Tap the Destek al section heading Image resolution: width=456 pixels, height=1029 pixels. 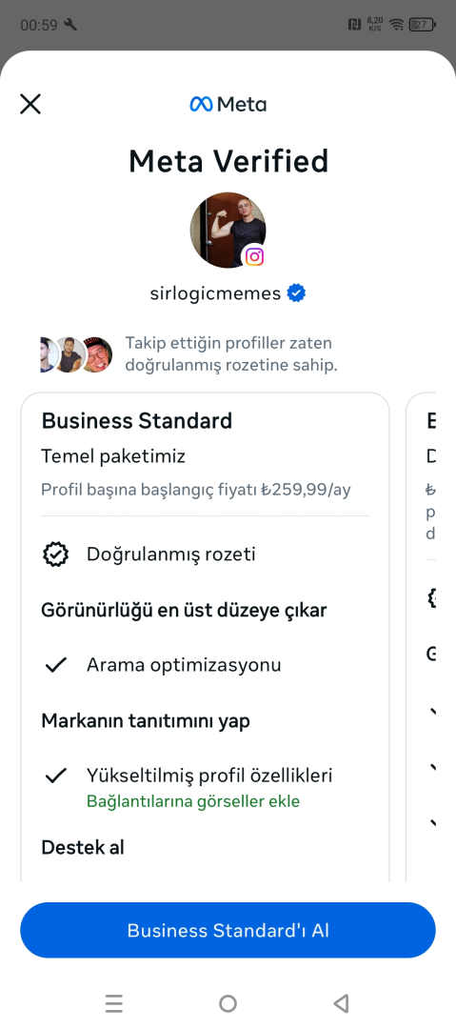coord(83,847)
